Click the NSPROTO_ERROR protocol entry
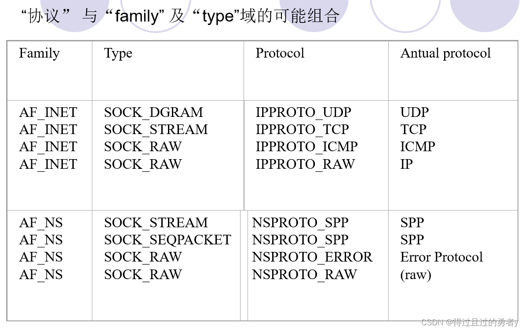This screenshot has height=331, width=525. (x=312, y=257)
